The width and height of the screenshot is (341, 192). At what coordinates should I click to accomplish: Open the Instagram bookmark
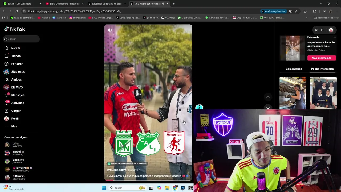coord(77,18)
